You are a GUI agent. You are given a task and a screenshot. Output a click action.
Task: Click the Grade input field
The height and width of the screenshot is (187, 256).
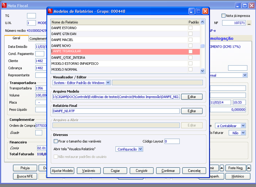(39, 133)
